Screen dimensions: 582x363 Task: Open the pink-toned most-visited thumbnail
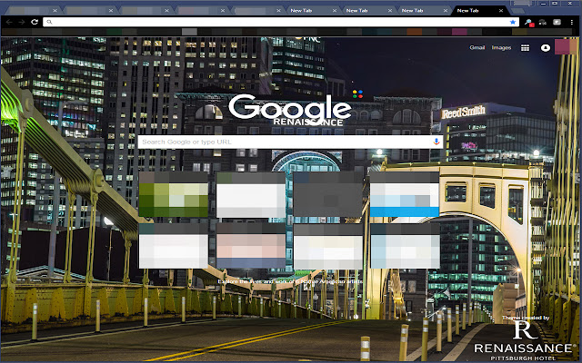click(x=251, y=246)
